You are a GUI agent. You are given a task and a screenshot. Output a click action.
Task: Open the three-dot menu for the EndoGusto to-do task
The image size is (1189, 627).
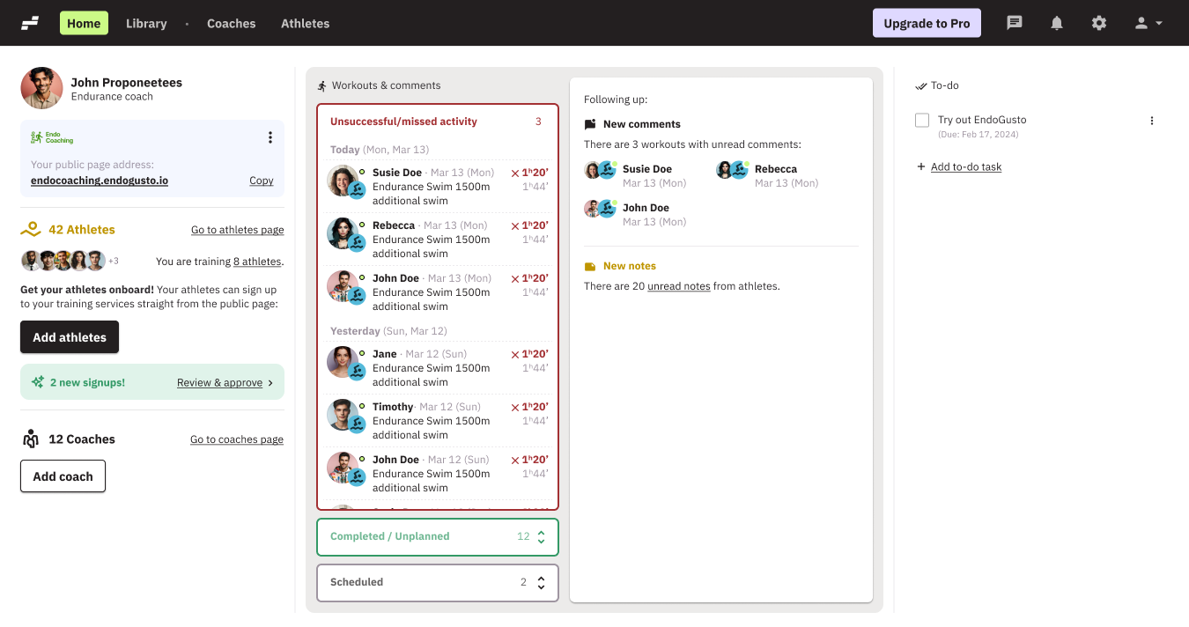pyautogui.click(x=1151, y=121)
